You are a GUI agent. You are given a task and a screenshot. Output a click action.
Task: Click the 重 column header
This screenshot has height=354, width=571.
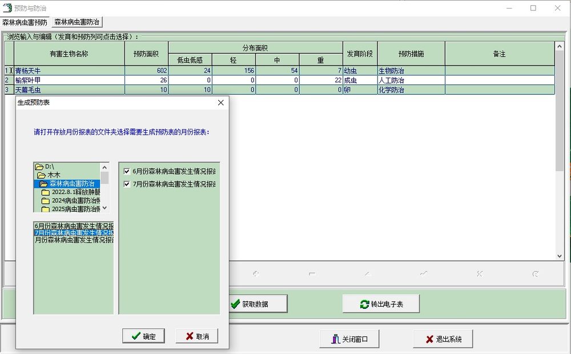click(x=321, y=60)
